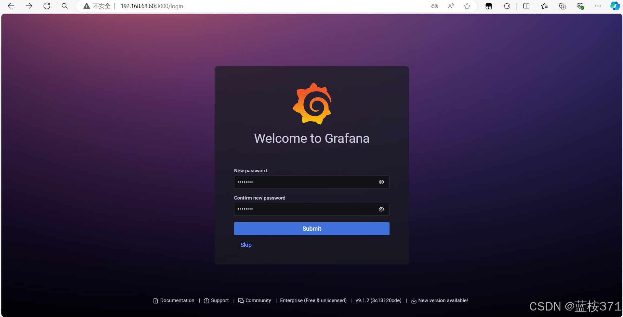Skip the password change
The width and height of the screenshot is (623, 317).
click(x=246, y=245)
